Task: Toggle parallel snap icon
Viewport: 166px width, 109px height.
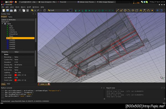Action: pos(93,11)
